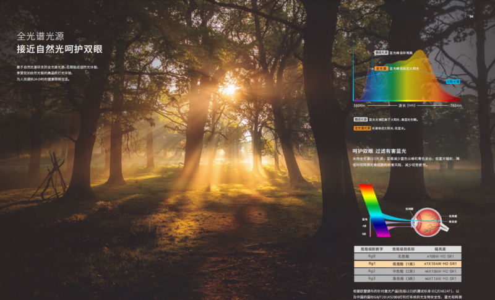The height and width of the screenshot is (300, 495).
Task: Click the orange legend tag below chart
Action: [362, 128]
